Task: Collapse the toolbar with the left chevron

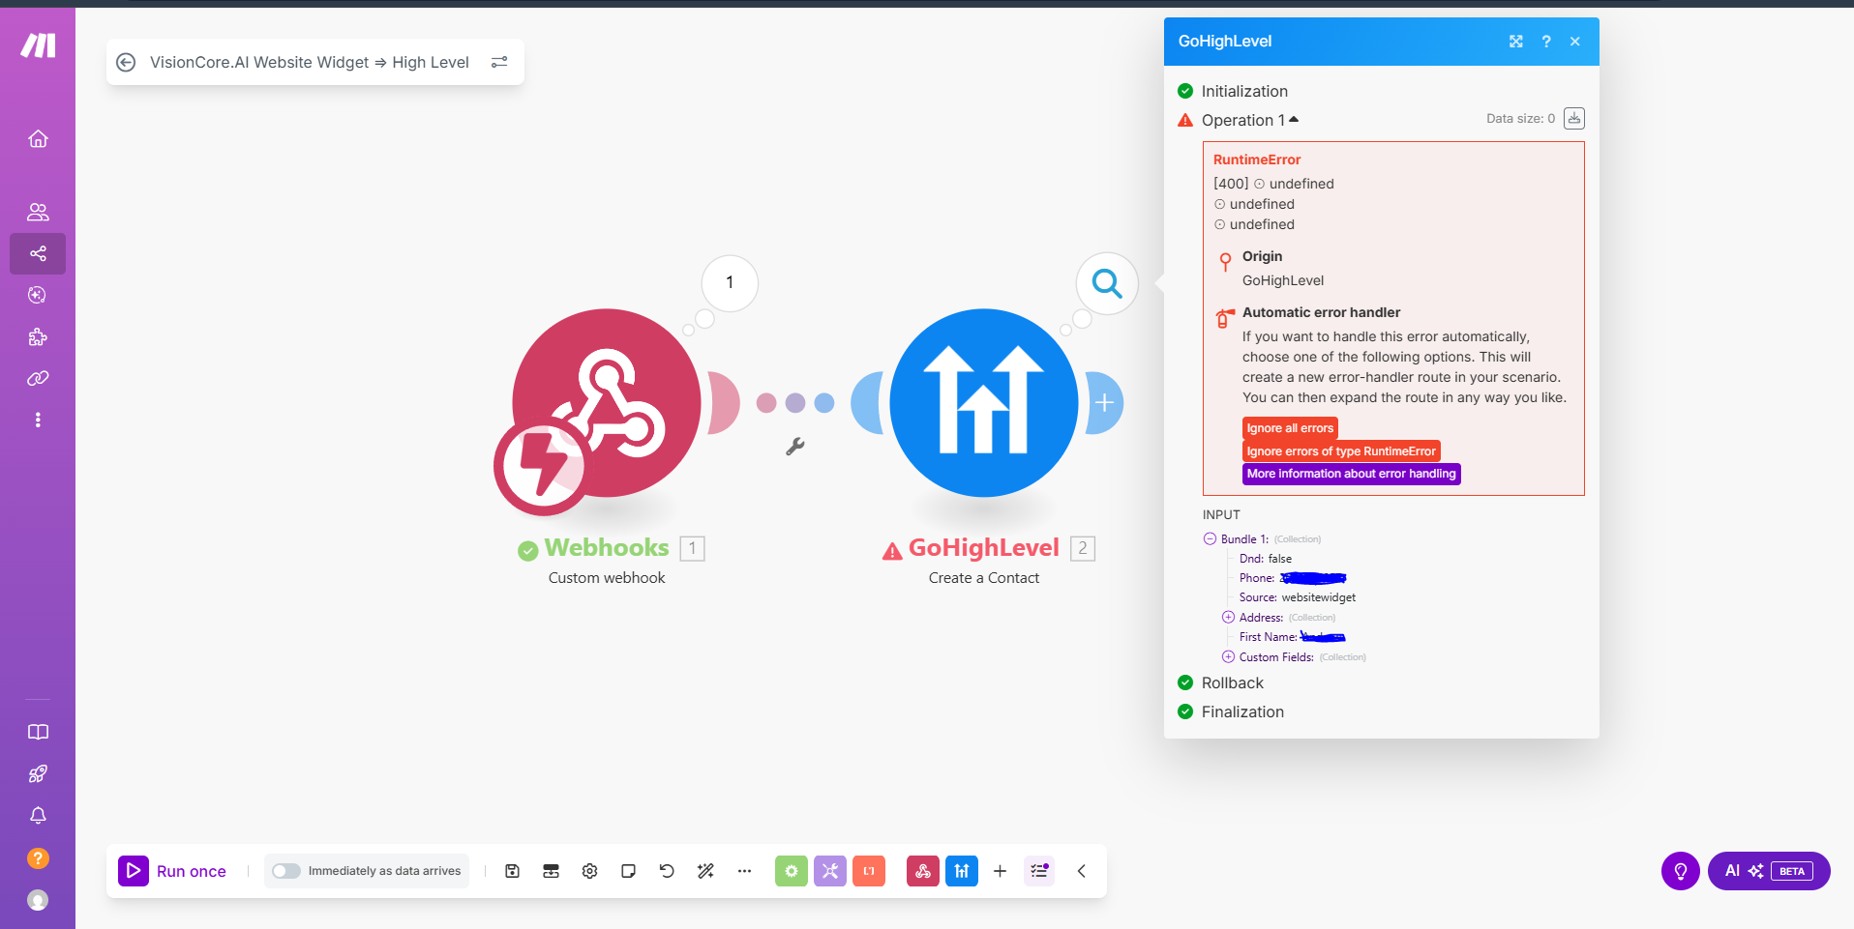Action: [1082, 871]
